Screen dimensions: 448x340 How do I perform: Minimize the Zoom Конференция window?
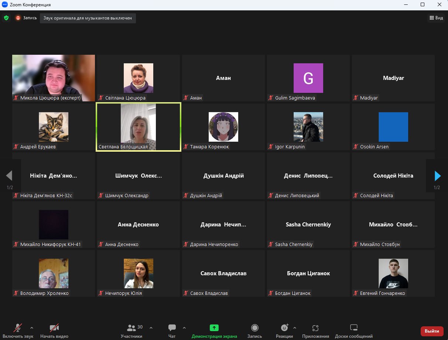(x=406, y=5)
